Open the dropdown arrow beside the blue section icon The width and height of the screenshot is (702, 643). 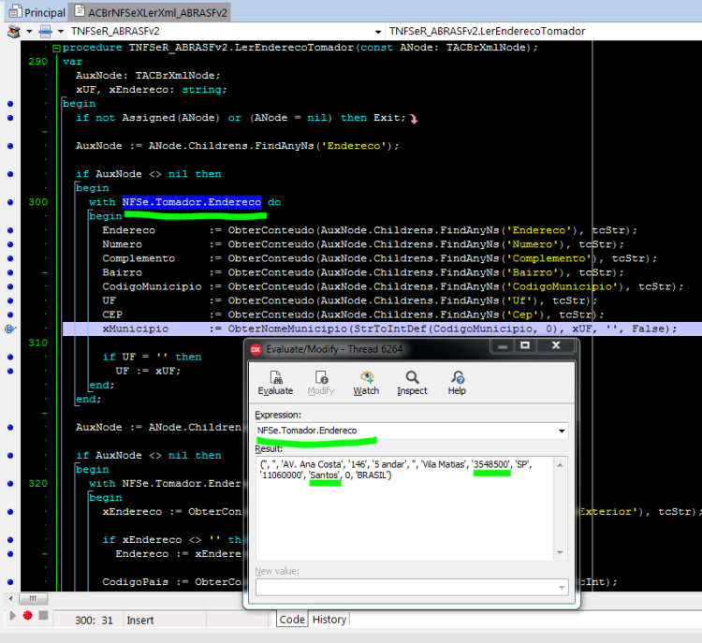pos(61,31)
